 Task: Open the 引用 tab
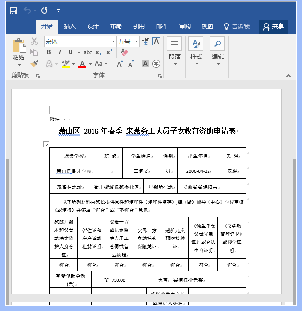(139, 26)
